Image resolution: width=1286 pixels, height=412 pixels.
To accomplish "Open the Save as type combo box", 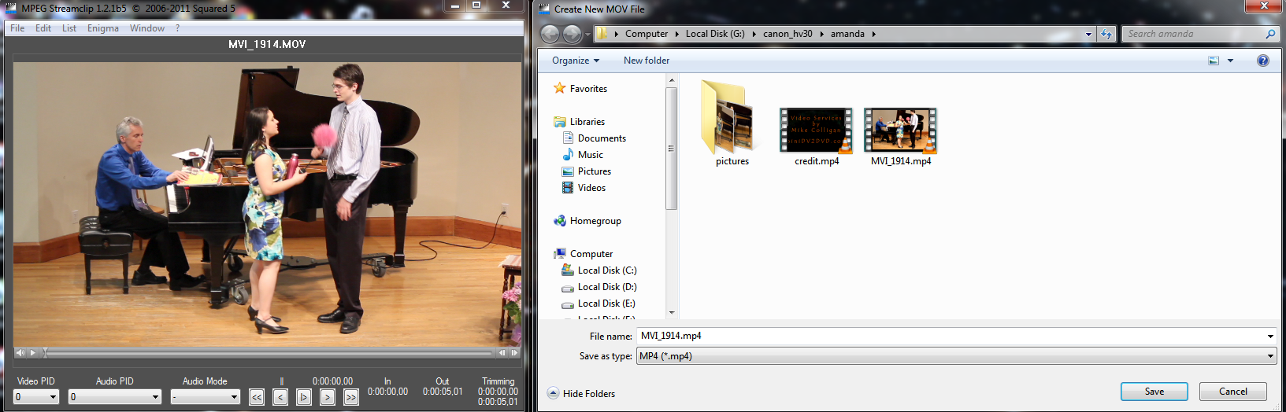I will [x=956, y=356].
